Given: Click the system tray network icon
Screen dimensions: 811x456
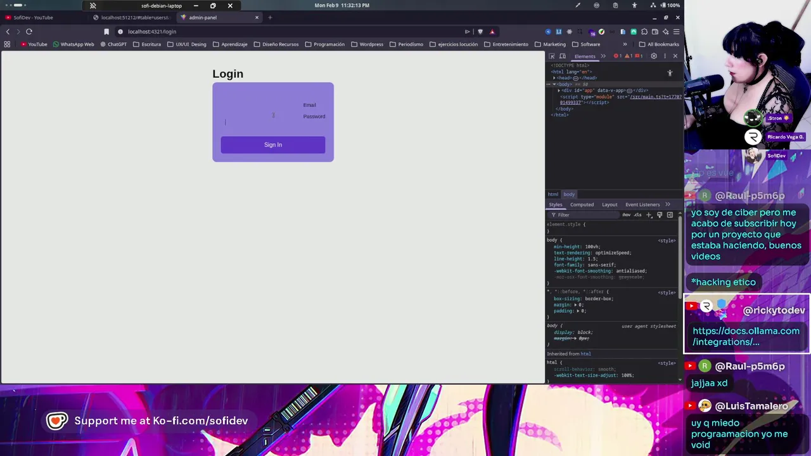Looking at the screenshot, I should [x=653, y=5].
